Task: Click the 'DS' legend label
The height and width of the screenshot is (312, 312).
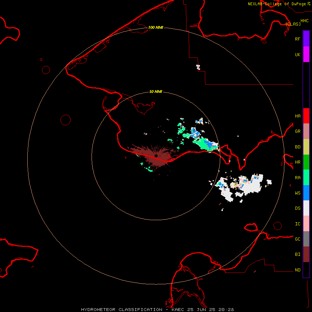Action: [x=297, y=208]
